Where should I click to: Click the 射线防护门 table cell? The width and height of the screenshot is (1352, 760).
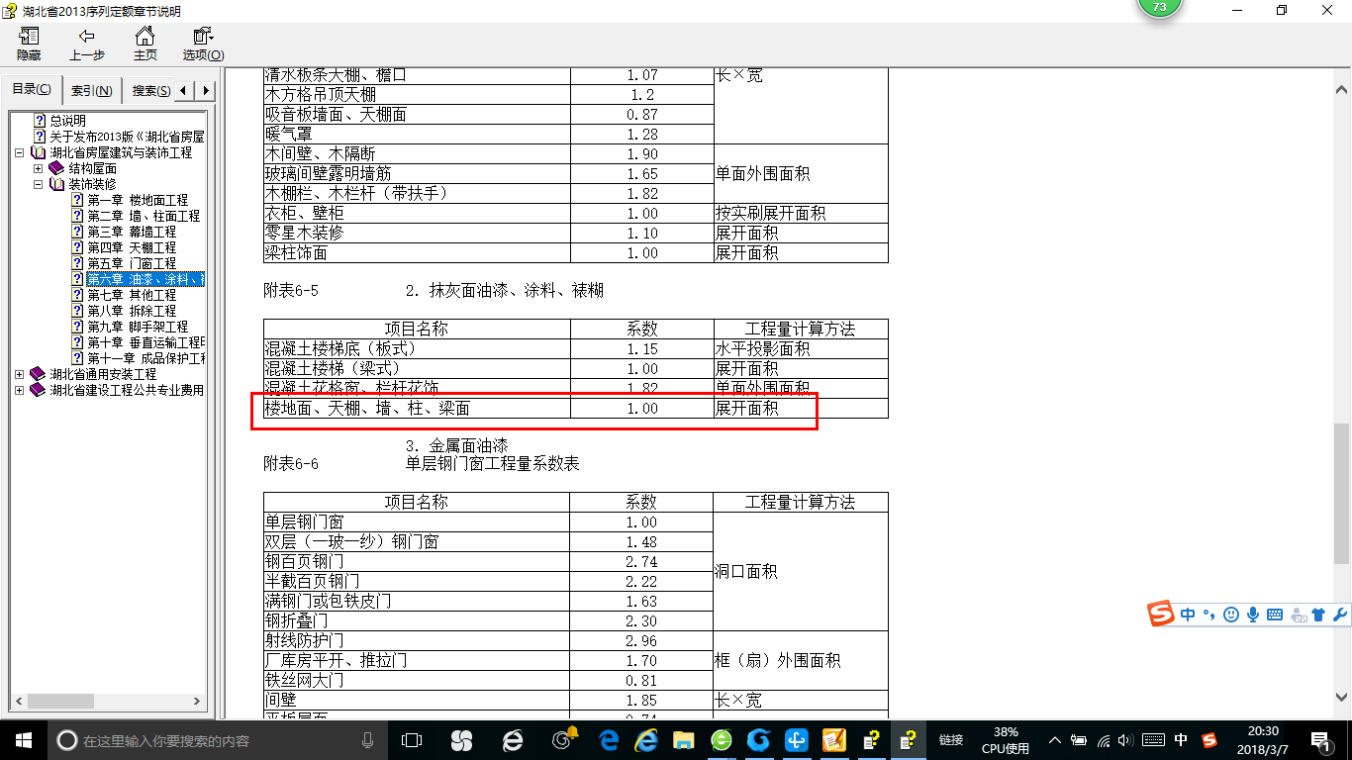click(x=417, y=640)
